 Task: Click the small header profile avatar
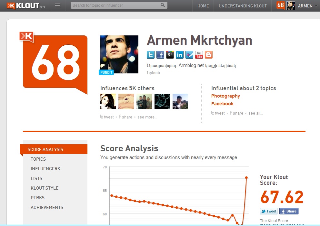point(291,5)
